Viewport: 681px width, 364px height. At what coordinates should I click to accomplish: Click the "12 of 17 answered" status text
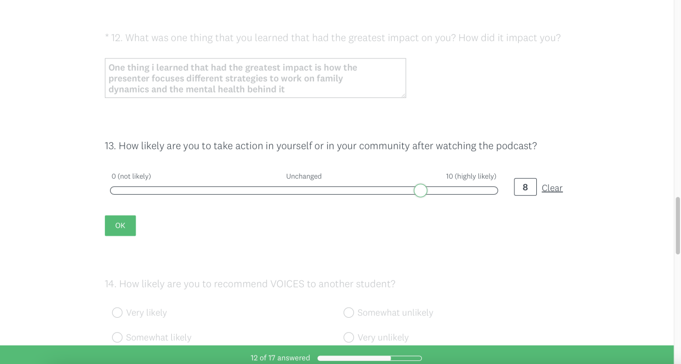(x=280, y=358)
